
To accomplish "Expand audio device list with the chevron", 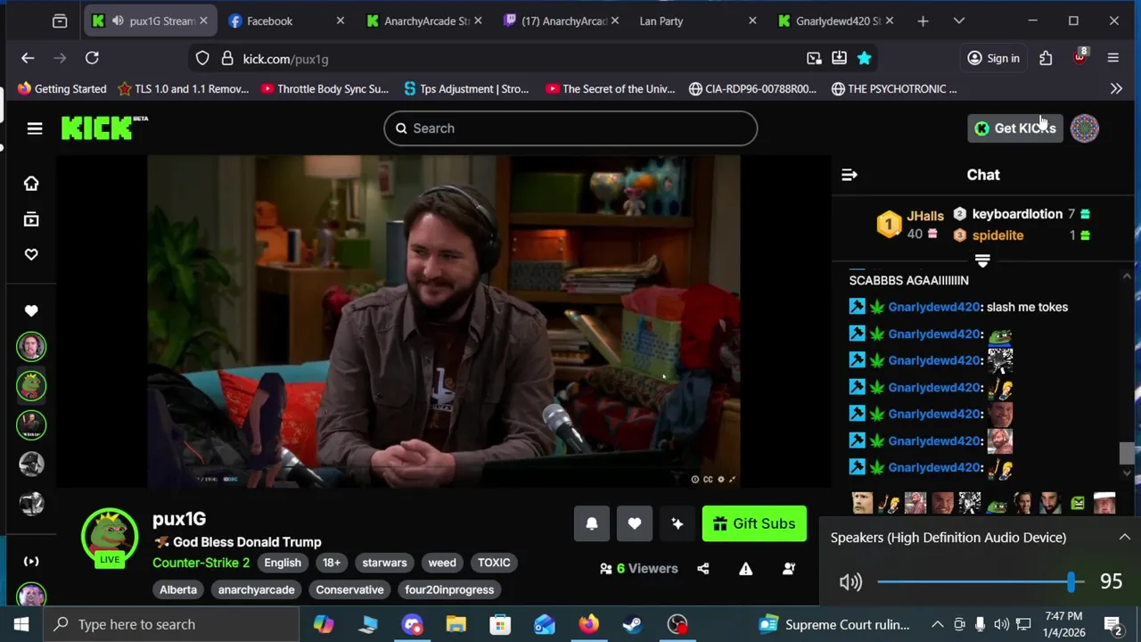I will coord(1124,537).
